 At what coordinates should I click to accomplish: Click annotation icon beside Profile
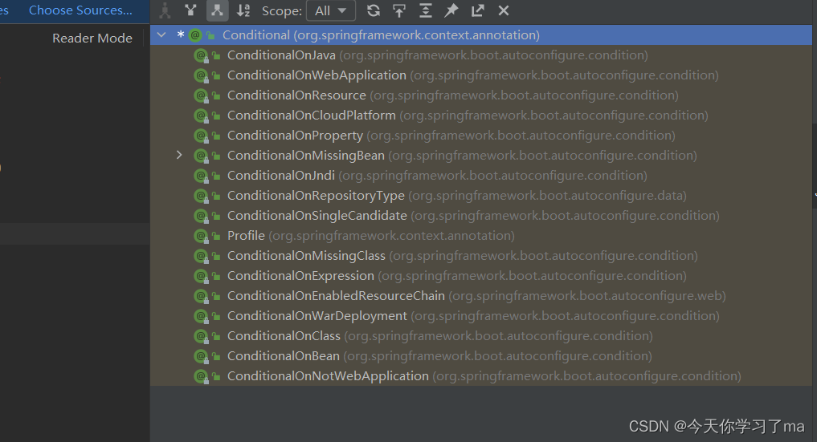click(x=201, y=236)
